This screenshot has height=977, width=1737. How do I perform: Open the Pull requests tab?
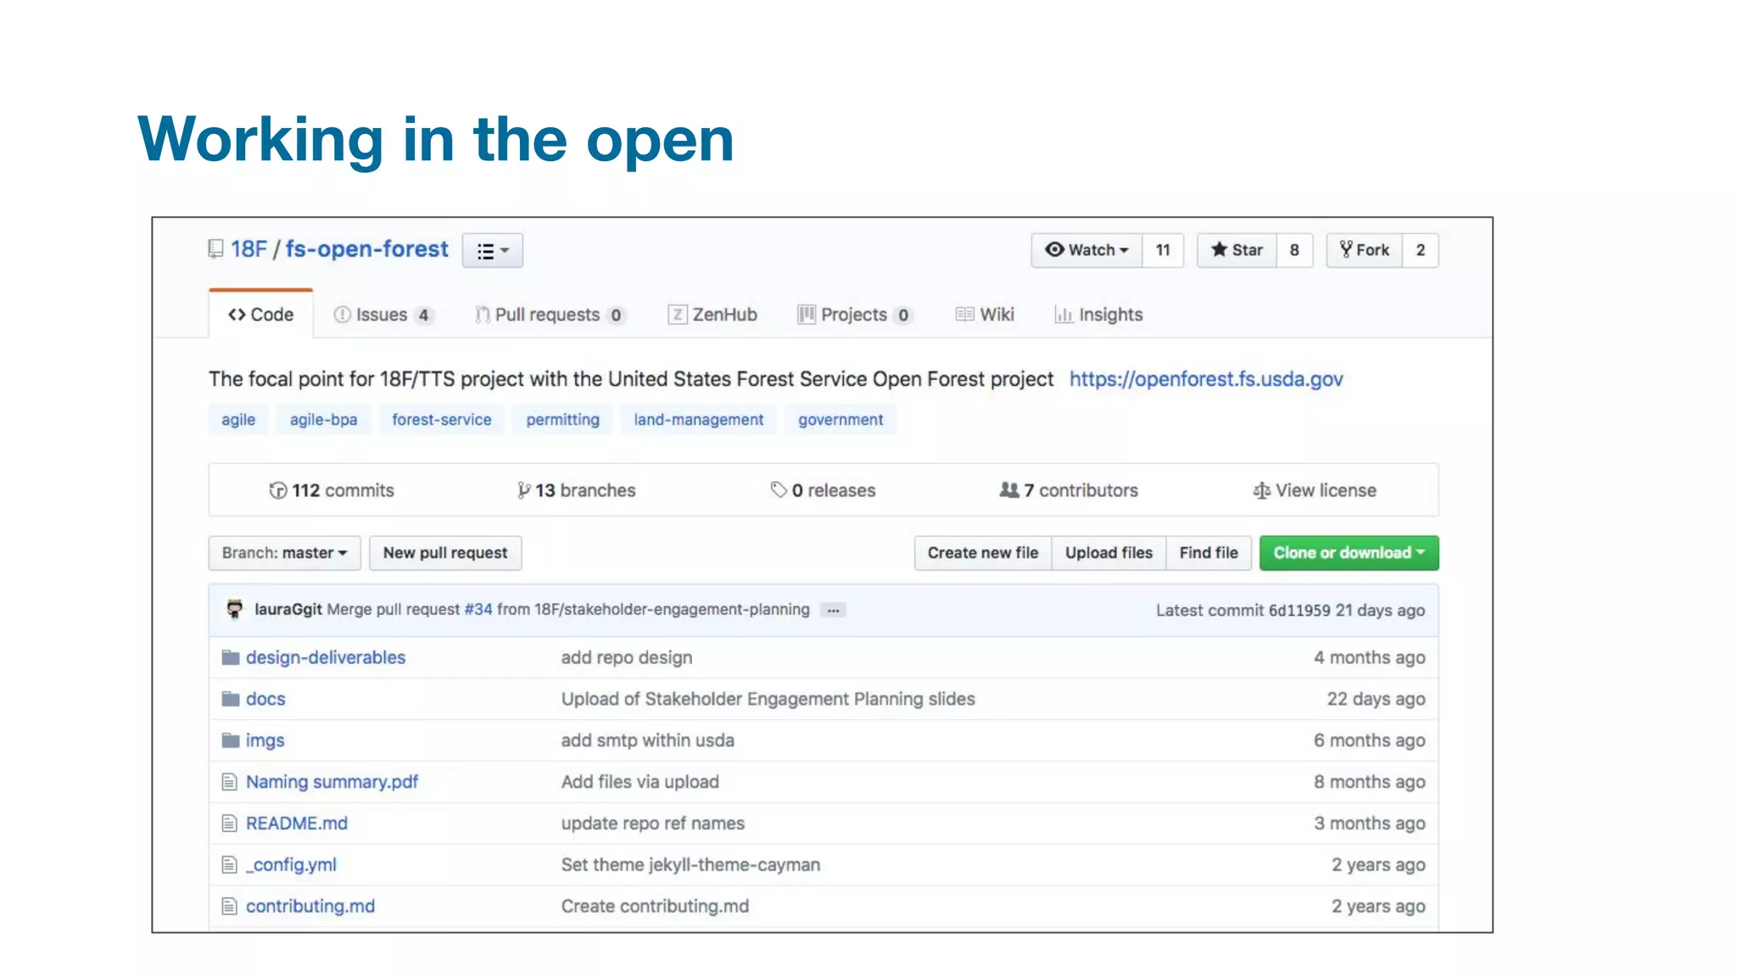(550, 315)
